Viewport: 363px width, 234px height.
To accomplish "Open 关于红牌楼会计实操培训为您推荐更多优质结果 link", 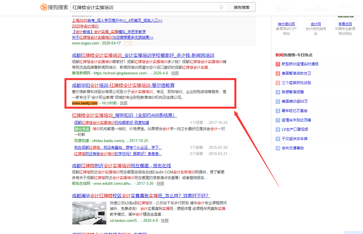I will [113, 37].
